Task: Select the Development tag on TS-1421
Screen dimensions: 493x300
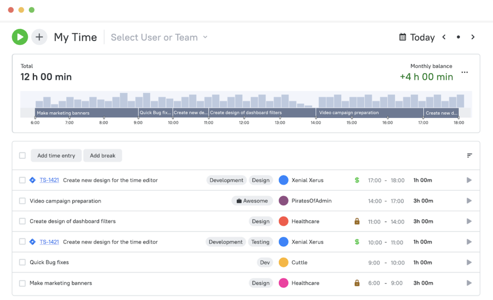Action: [226, 180]
